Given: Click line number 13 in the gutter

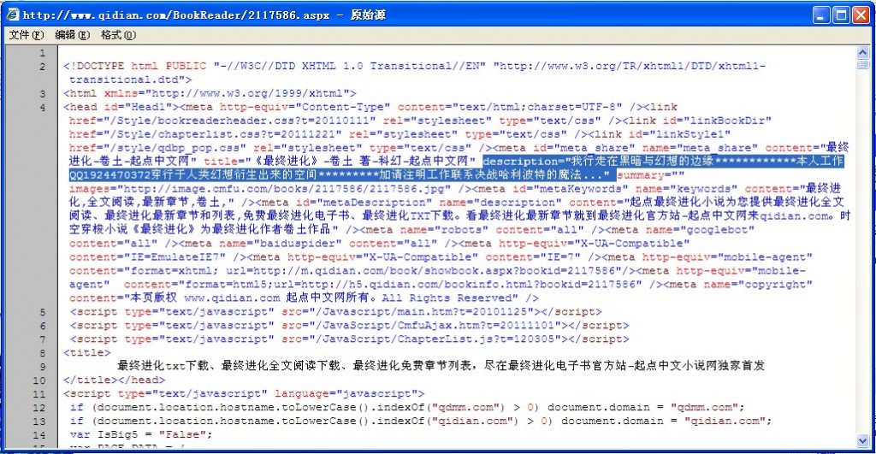Looking at the screenshot, I should coord(39,422).
